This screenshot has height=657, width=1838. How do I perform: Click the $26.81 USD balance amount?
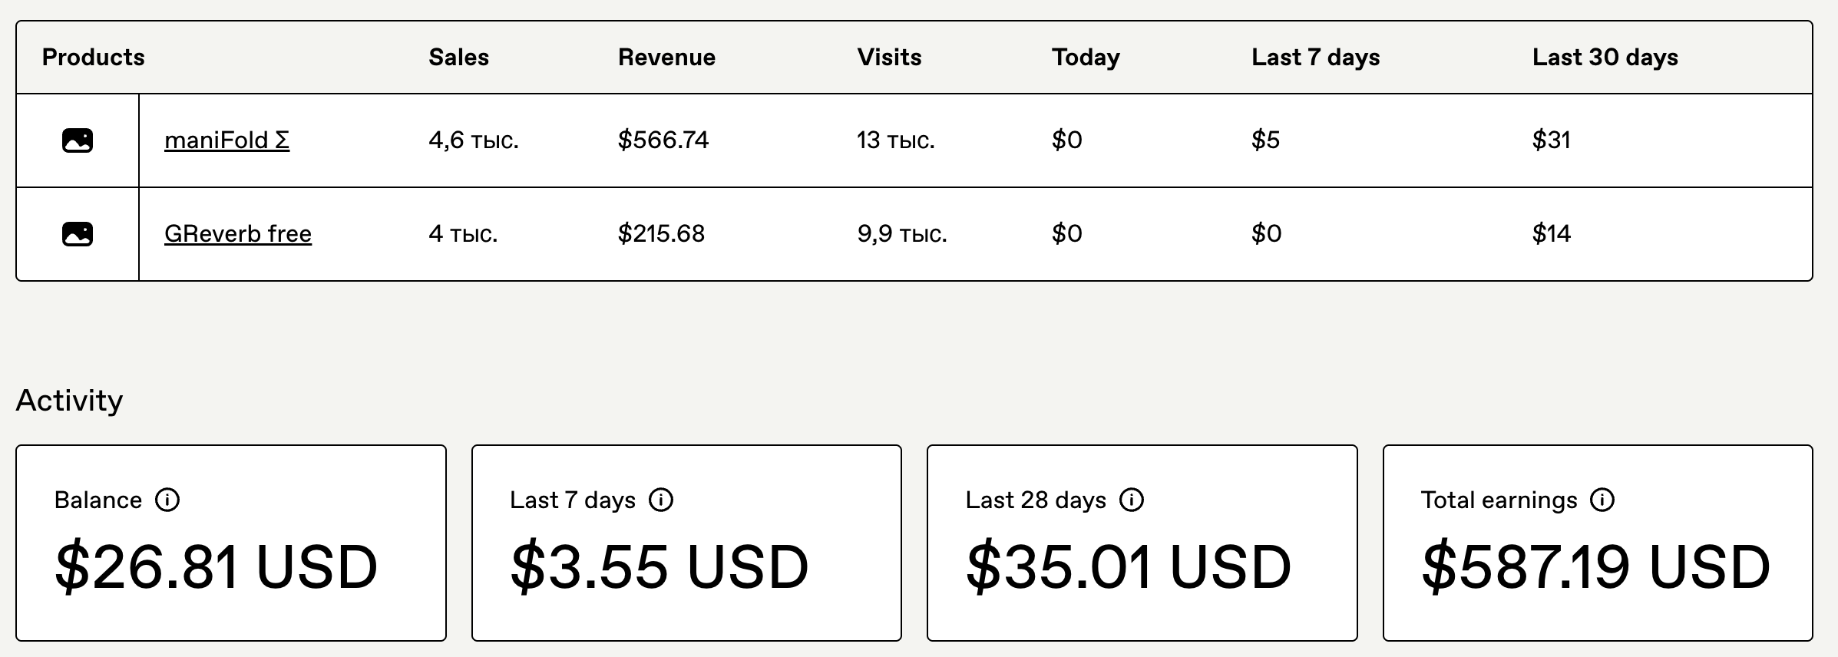(216, 567)
